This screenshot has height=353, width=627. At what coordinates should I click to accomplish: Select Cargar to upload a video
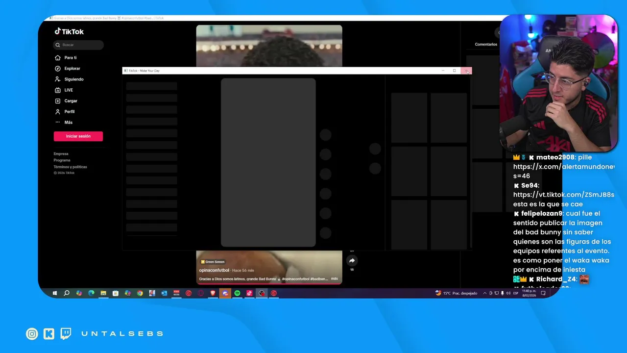point(71,101)
